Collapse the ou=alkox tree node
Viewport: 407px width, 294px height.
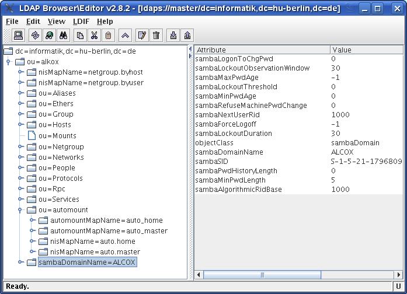(x=9, y=62)
